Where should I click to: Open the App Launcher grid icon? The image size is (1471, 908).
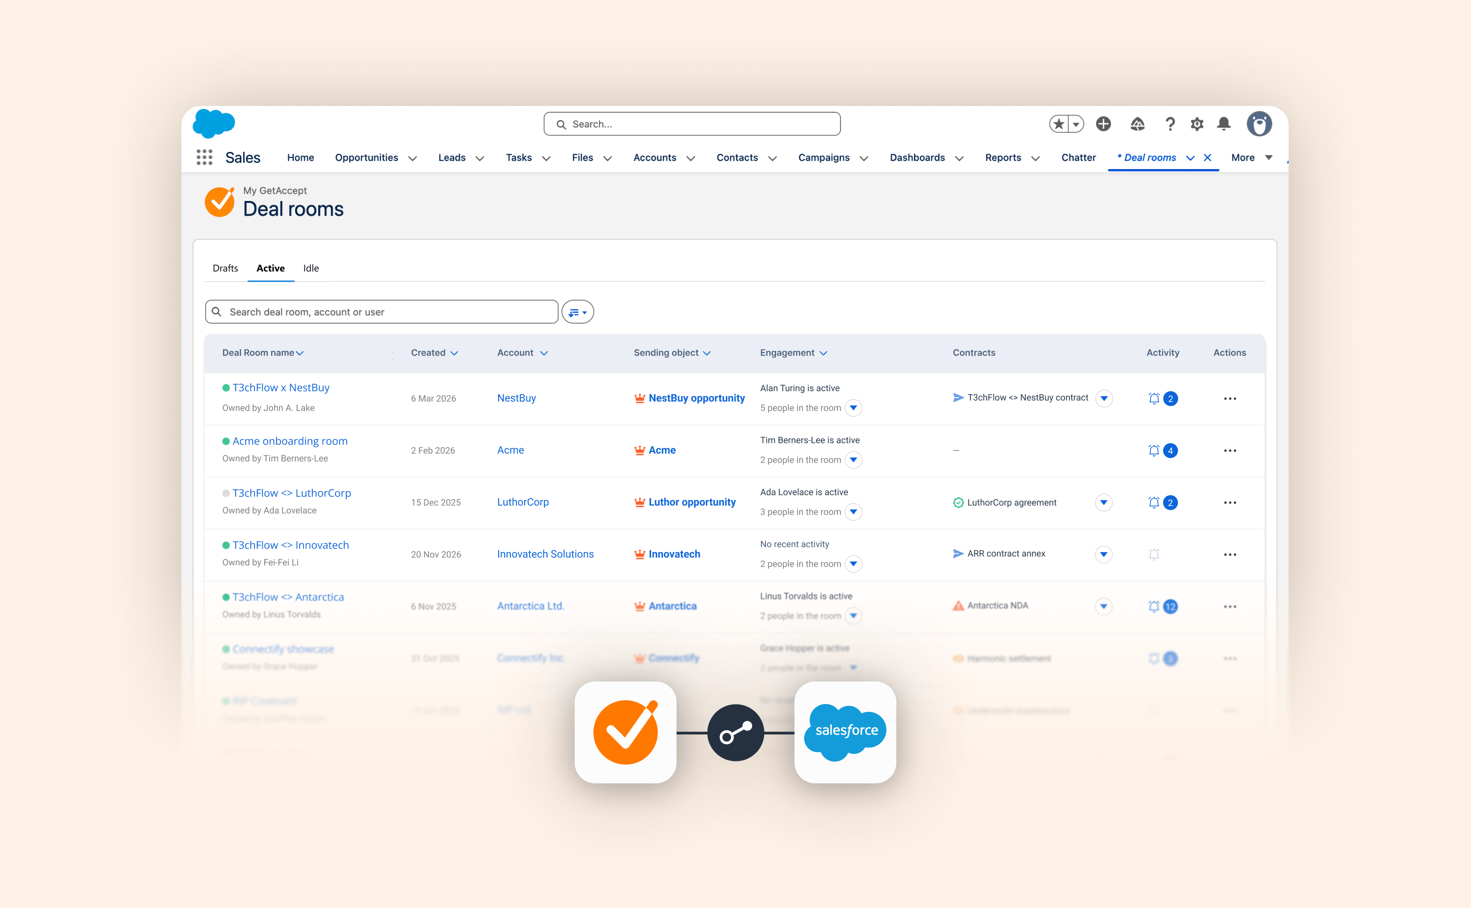coord(204,157)
